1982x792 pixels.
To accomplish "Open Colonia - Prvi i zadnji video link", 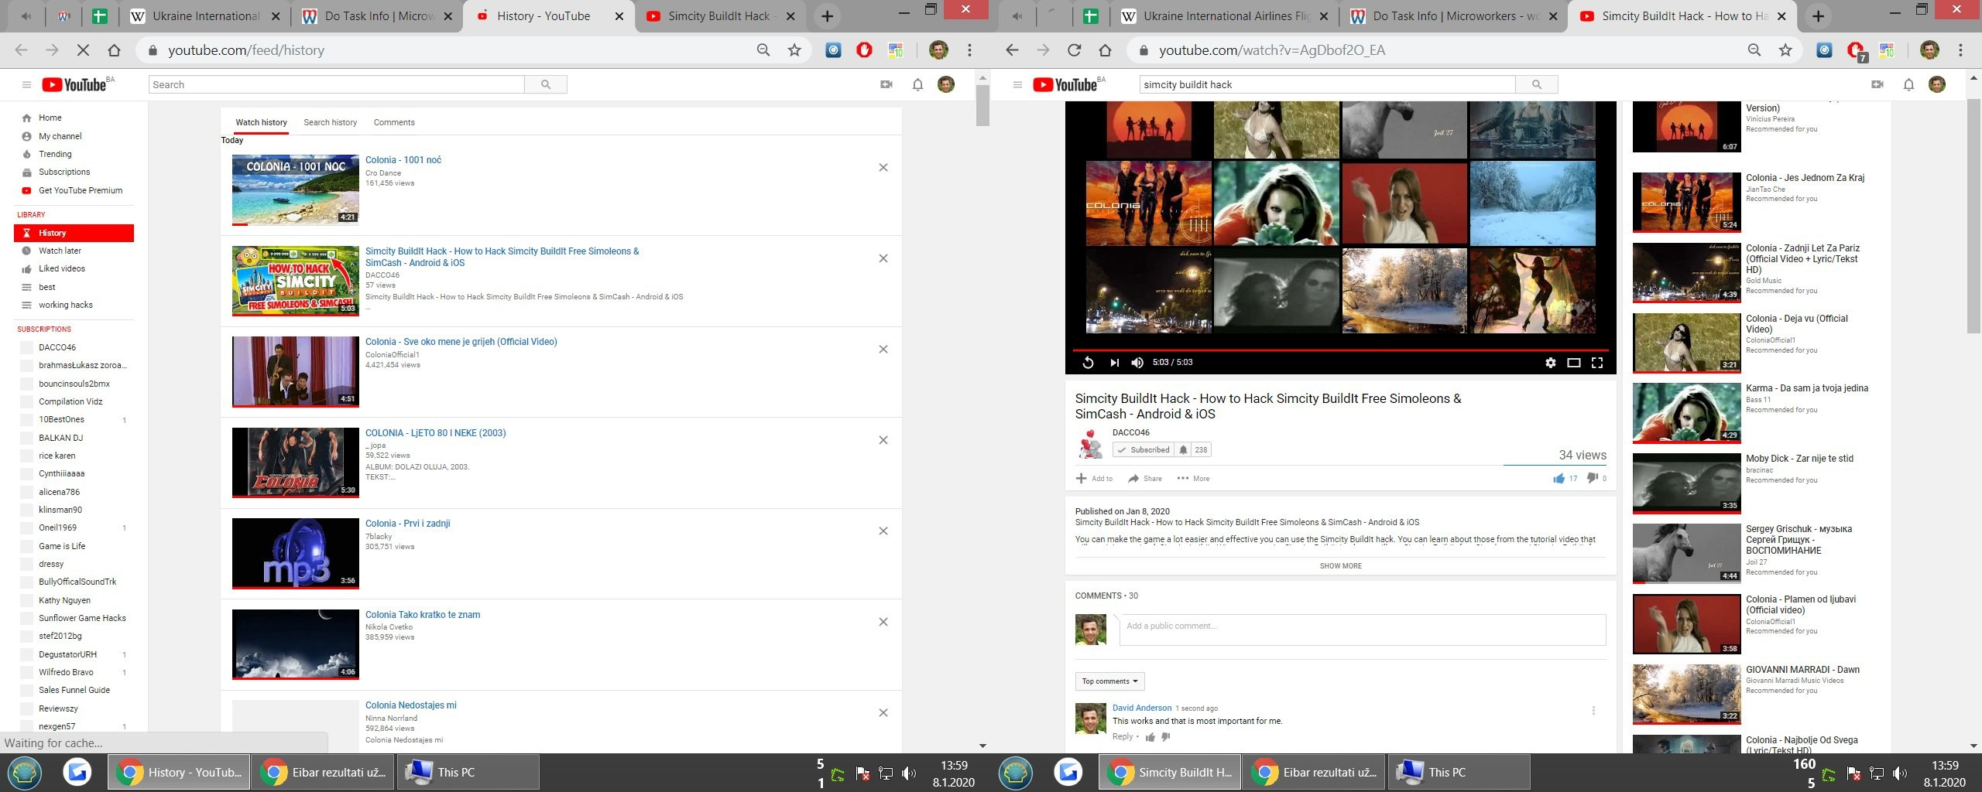I will [x=407, y=524].
